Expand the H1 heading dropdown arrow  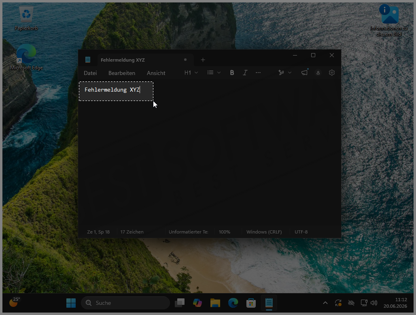(196, 73)
